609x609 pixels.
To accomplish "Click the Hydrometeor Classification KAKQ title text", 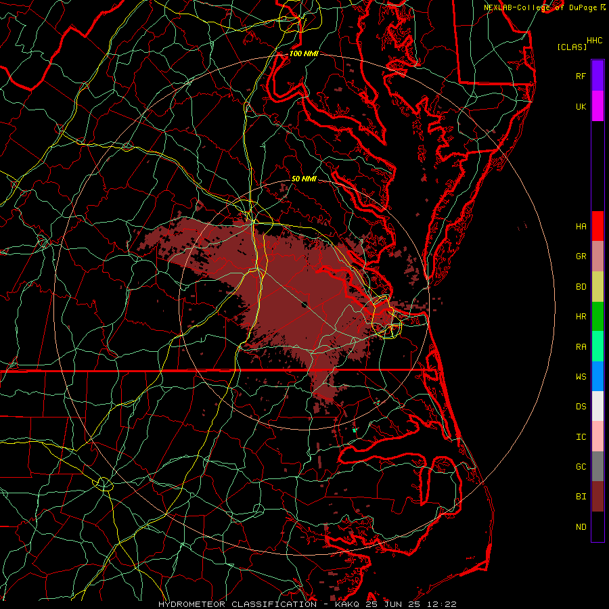I will pos(307,604).
